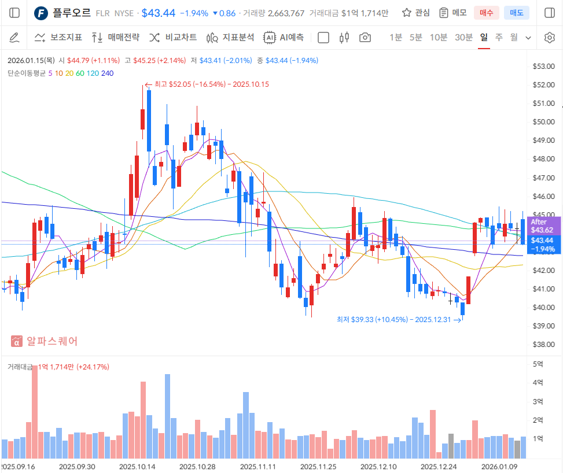The height and width of the screenshot is (473, 563).
Task: Toggle the square checkbox in toolbar
Action: (x=324, y=38)
